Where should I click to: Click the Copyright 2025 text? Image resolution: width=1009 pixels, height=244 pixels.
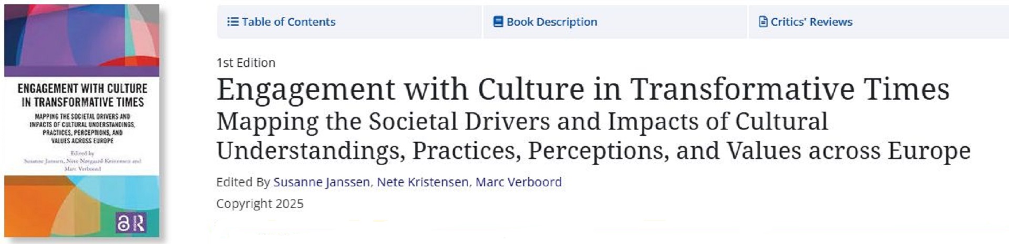pos(260,204)
